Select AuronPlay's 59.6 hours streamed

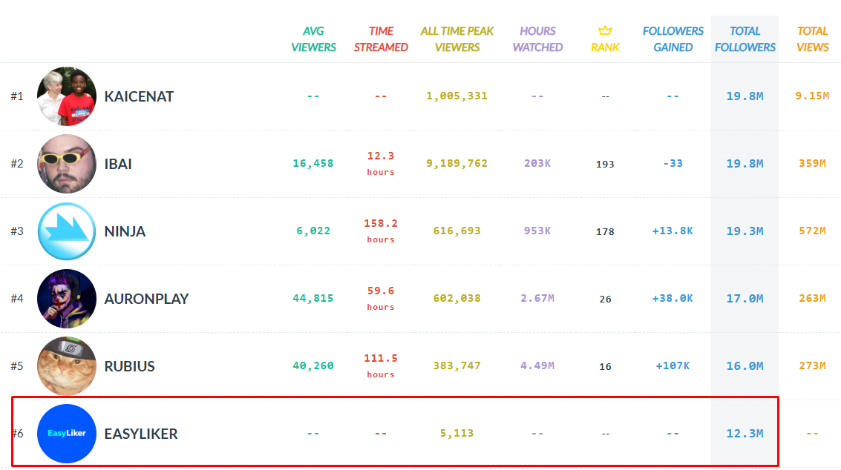click(x=381, y=299)
